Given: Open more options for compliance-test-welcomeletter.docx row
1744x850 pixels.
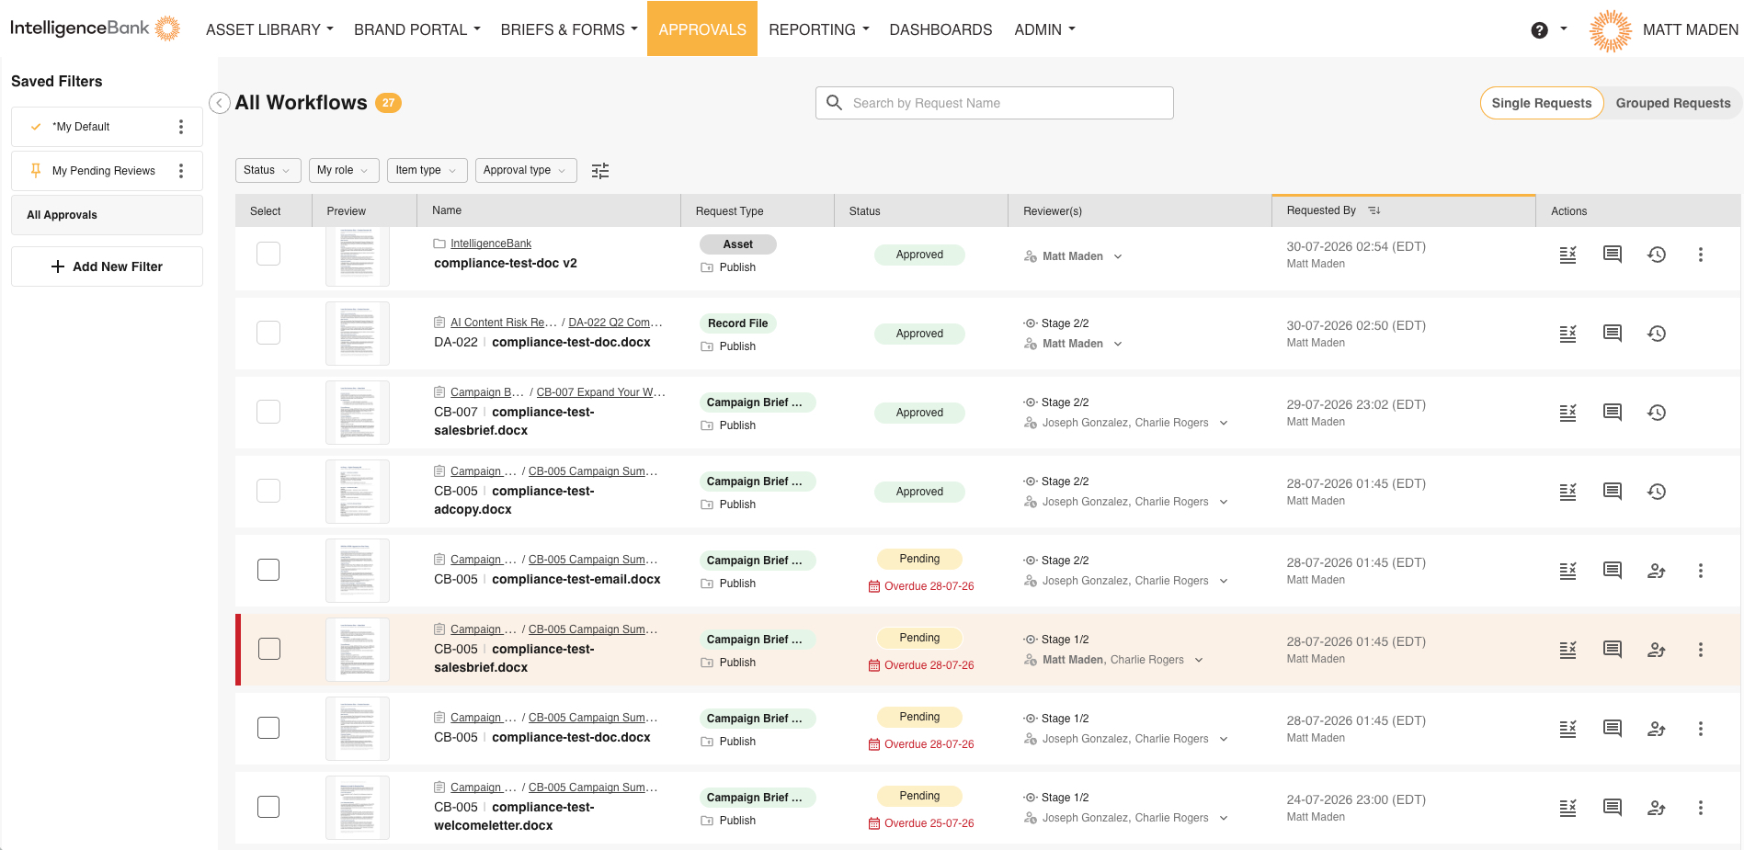Looking at the screenshot, I should 1701,808.
